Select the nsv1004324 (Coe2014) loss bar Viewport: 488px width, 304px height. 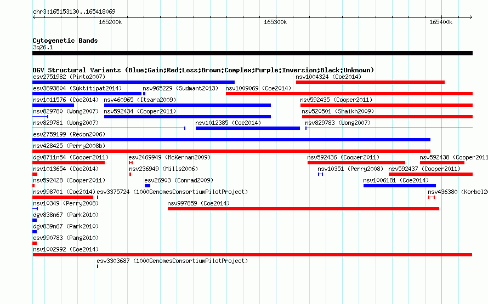pyautogui.click(x=370, y=82)
